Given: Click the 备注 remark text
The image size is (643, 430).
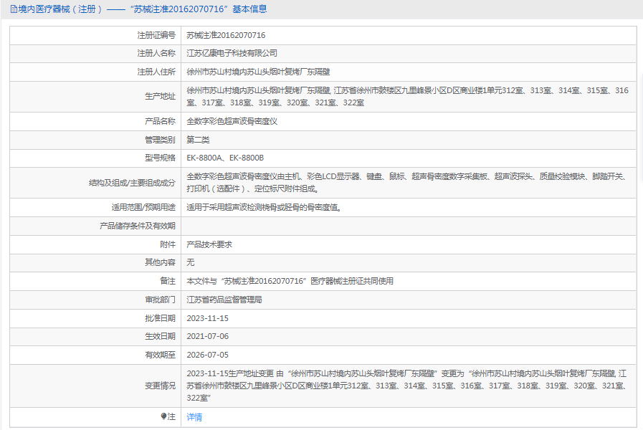Looking at the screenshot, I should [x=290, y=281].
